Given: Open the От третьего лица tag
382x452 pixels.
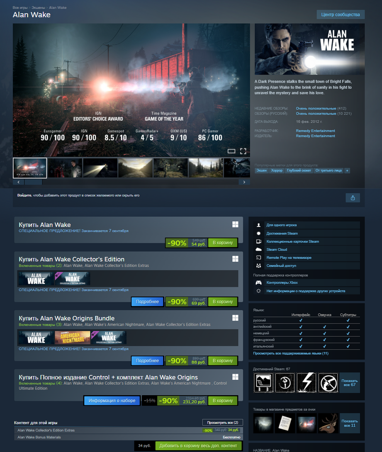Looking at the screenshot, I should (328, 171).
